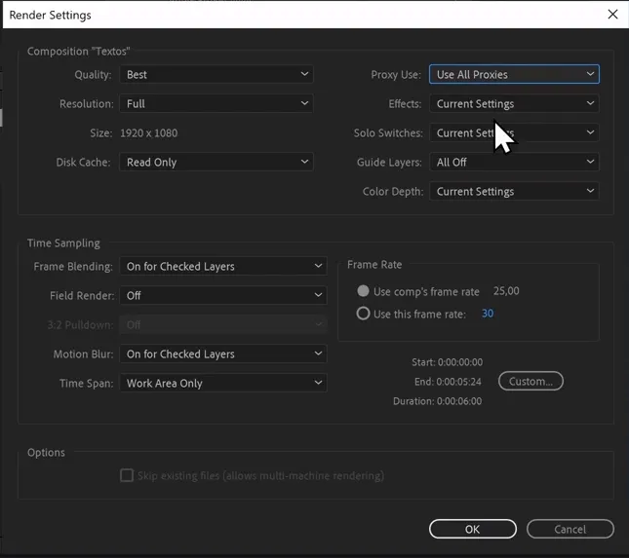
Task: Open the Disk Cache dropdown
Action: click(x=216, y=163)
